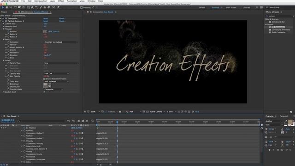Select the Roto Brush tool

point(54,7)
